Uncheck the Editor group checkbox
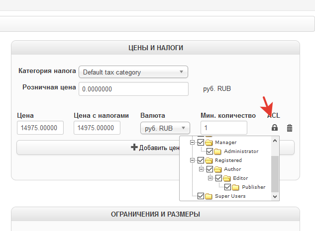 tap(218, 178)
